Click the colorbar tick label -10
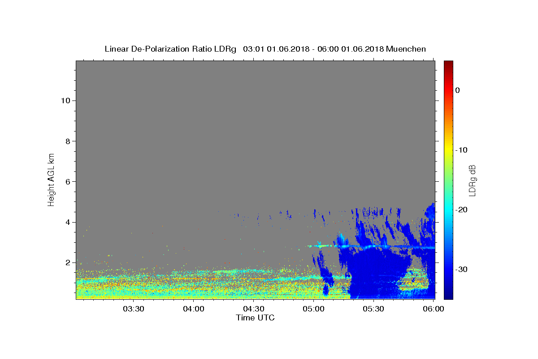 click(x=461, y=150)
